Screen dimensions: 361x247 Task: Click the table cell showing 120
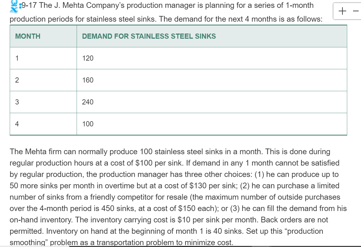(87, 58)
